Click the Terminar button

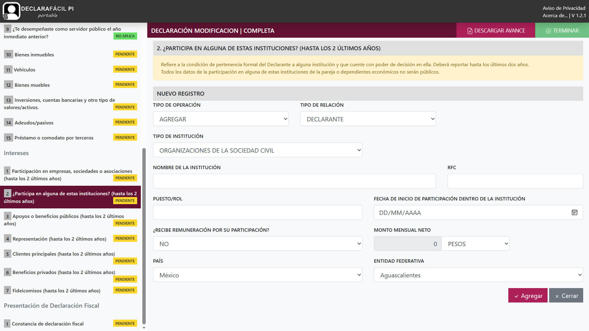click(562, 30)
